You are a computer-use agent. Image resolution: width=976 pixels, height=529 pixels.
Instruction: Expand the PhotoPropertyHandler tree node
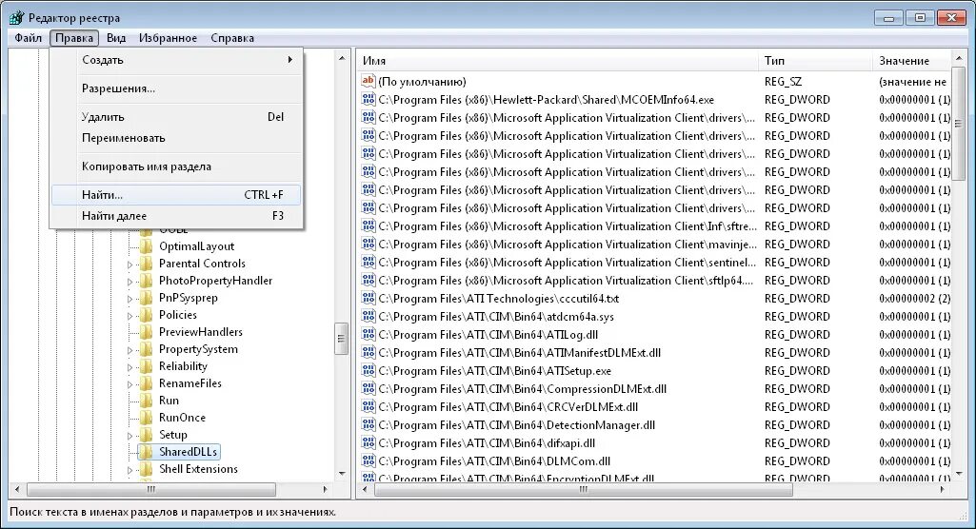pyautogui.click(x=130, y=282)
